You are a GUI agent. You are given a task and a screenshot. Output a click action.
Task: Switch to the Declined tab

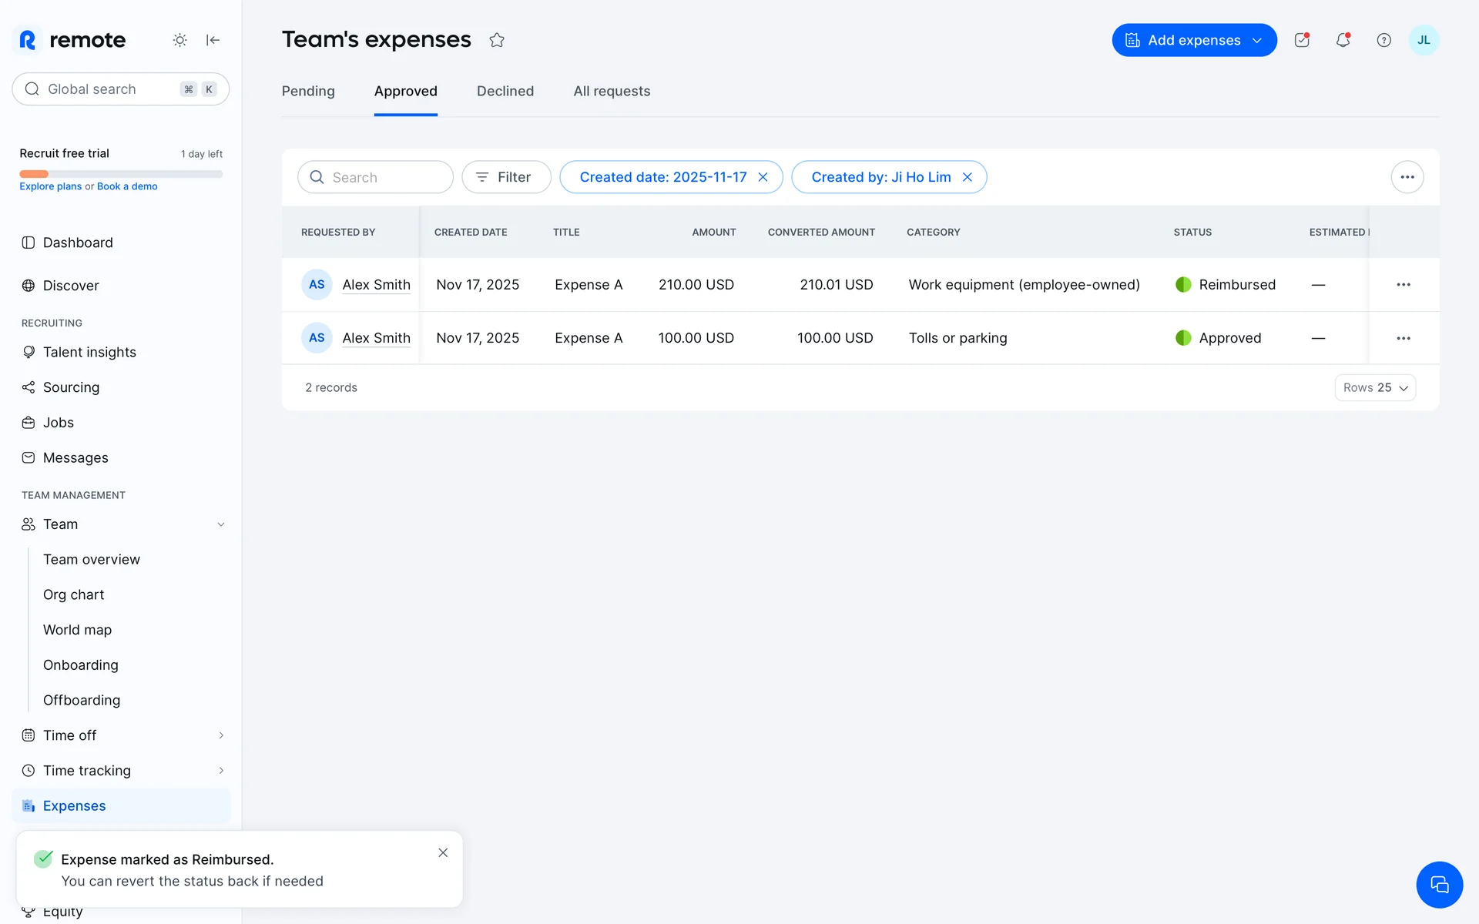(x=505, y=91)
